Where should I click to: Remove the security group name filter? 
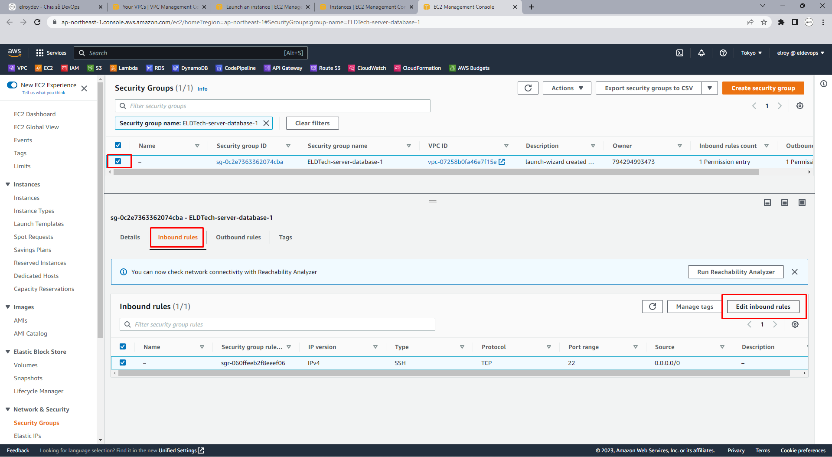(x=266, y=123)
